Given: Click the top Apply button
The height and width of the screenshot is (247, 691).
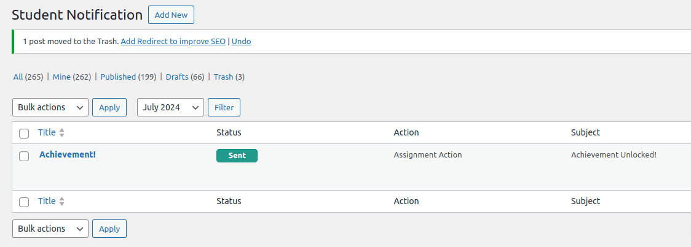Looking at the screenshot, I should (x=109, y=107).
